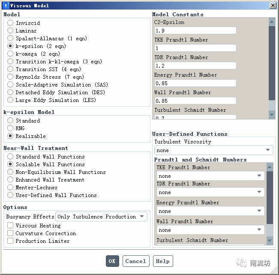The width and height of the screenshot is (279, 275).
Task: Click Model Constants scrollbar thumb
Action: click(x=272, y=63)
